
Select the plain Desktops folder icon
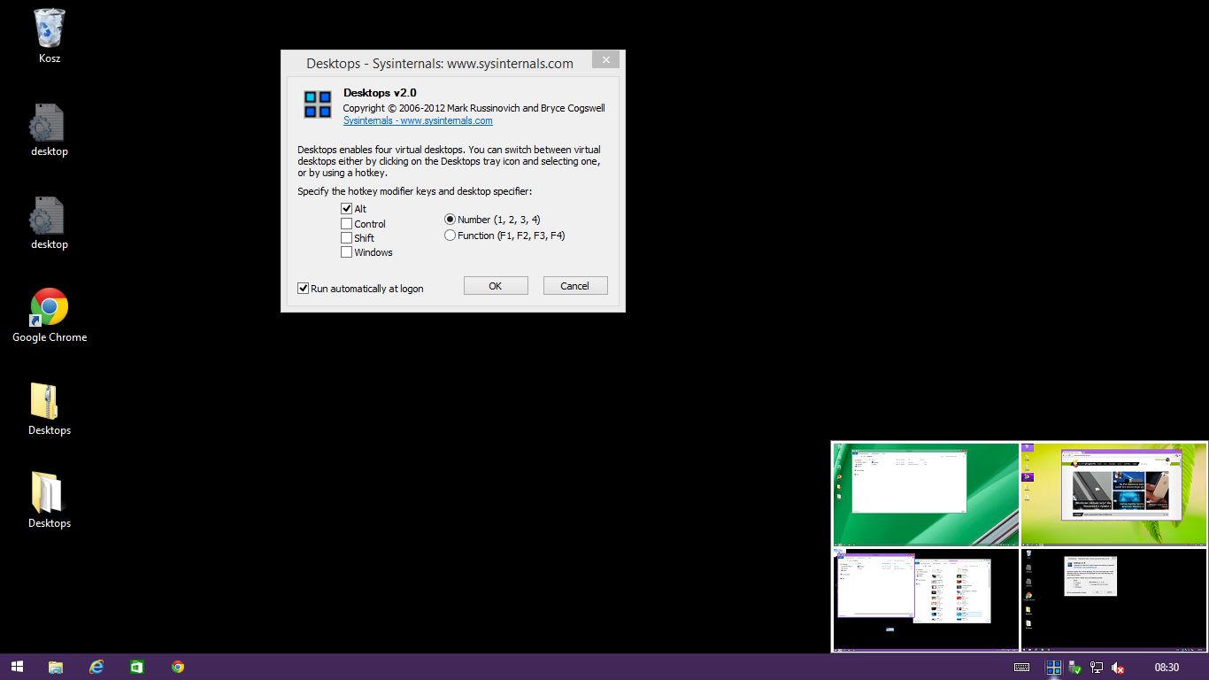coord(50,501)
